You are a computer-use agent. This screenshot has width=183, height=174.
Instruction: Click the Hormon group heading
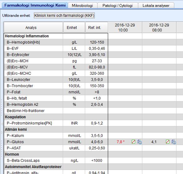[12, 154]
